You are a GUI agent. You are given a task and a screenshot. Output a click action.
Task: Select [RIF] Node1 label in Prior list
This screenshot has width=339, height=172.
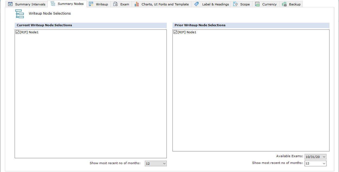[x=187, y=32]
